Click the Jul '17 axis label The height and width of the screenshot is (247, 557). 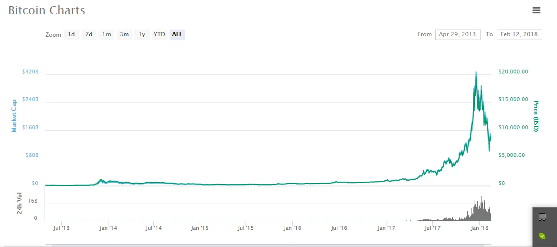pos(432,228)
